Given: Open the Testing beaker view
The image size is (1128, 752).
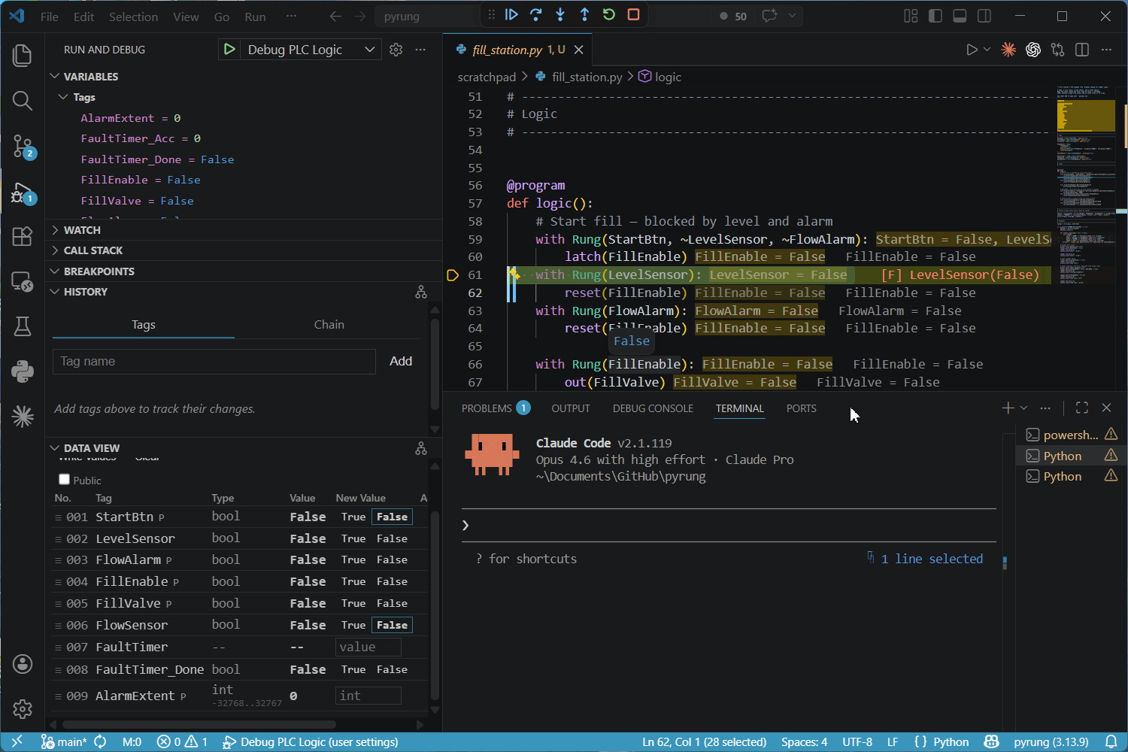Looking at the screenshot, I should pyautogui.click(x=23, y=326).
